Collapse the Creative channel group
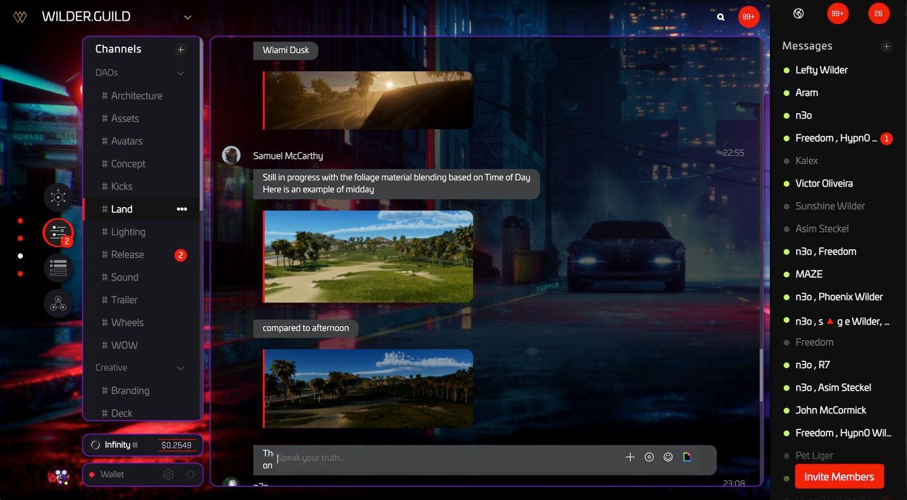The image size is (907, 500). 180,368
